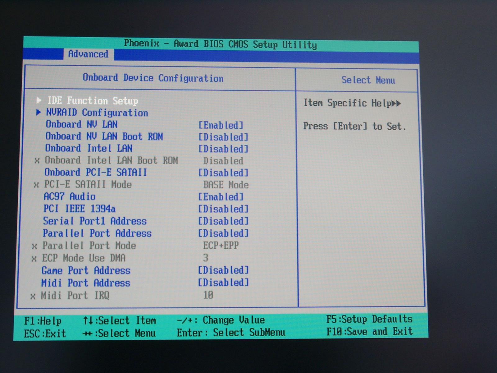Screen dimensions: 497x373
Task: Toggle AC97 Audio Enabled value
Action: 221,197
